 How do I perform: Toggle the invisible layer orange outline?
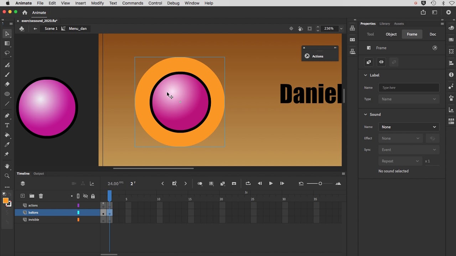(78, 219)
